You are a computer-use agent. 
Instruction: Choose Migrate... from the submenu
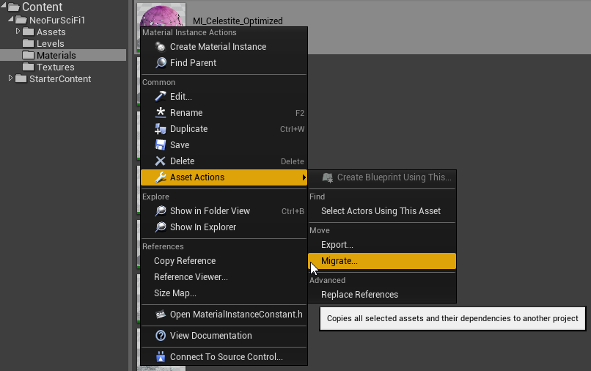coord(339,261)
